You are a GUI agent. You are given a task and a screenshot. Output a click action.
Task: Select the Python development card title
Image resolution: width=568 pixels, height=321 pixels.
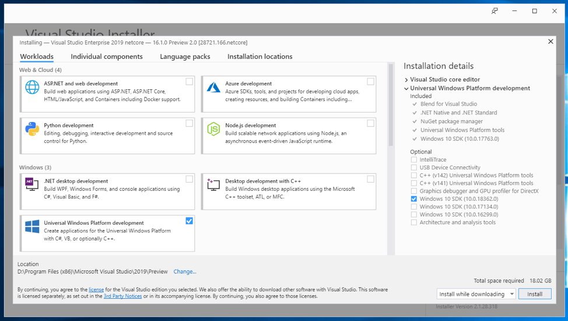[68, 125]
